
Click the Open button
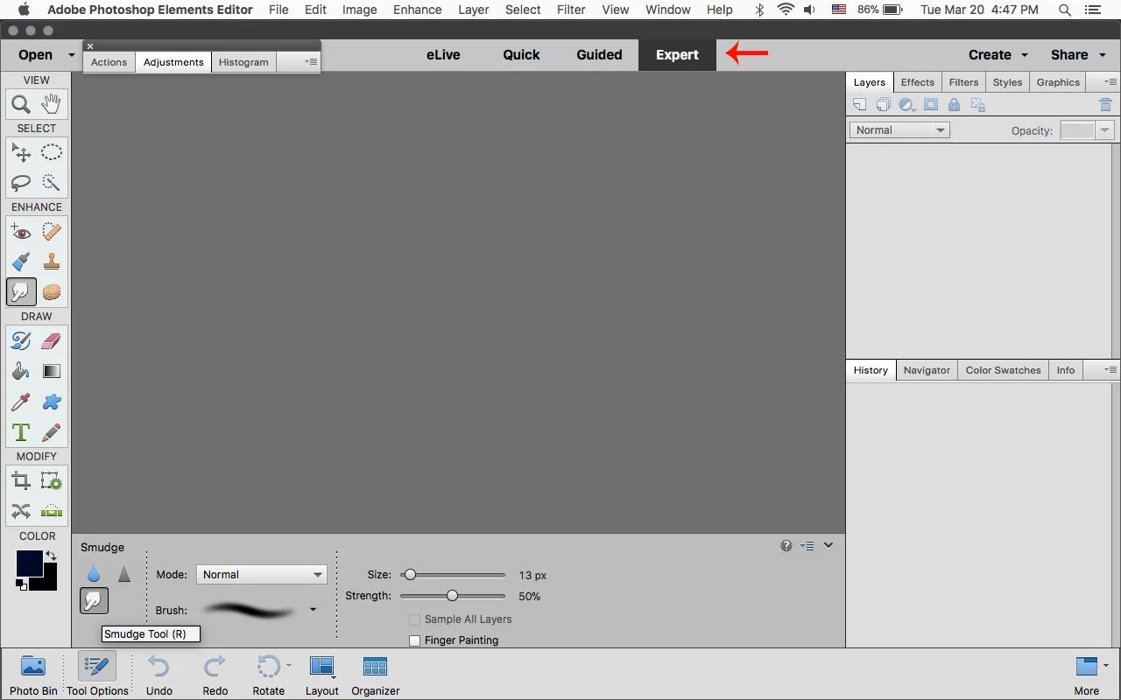(36, 54)
